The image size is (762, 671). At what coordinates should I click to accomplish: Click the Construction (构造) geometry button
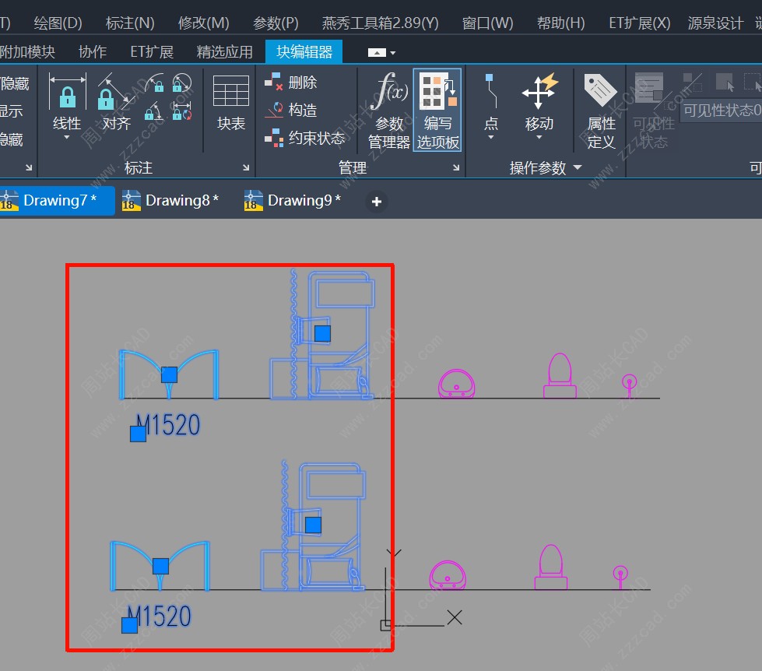(292, 110)
